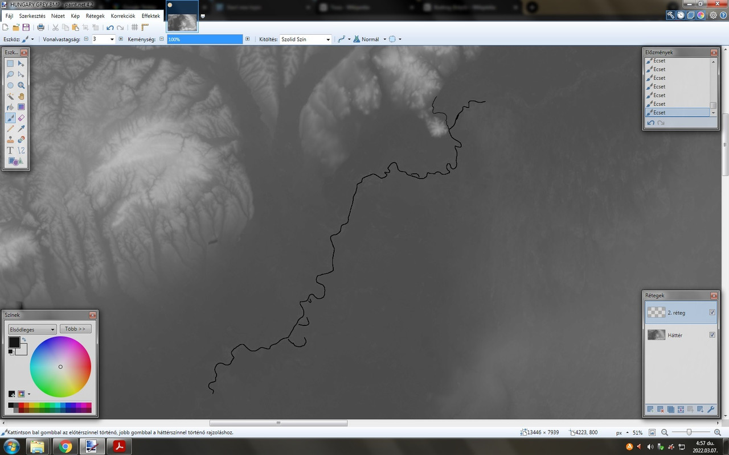Image resolution: width=729 pixels, height=455 pixels.
Task: Open the Effektek menu
Action: (151, 16)
